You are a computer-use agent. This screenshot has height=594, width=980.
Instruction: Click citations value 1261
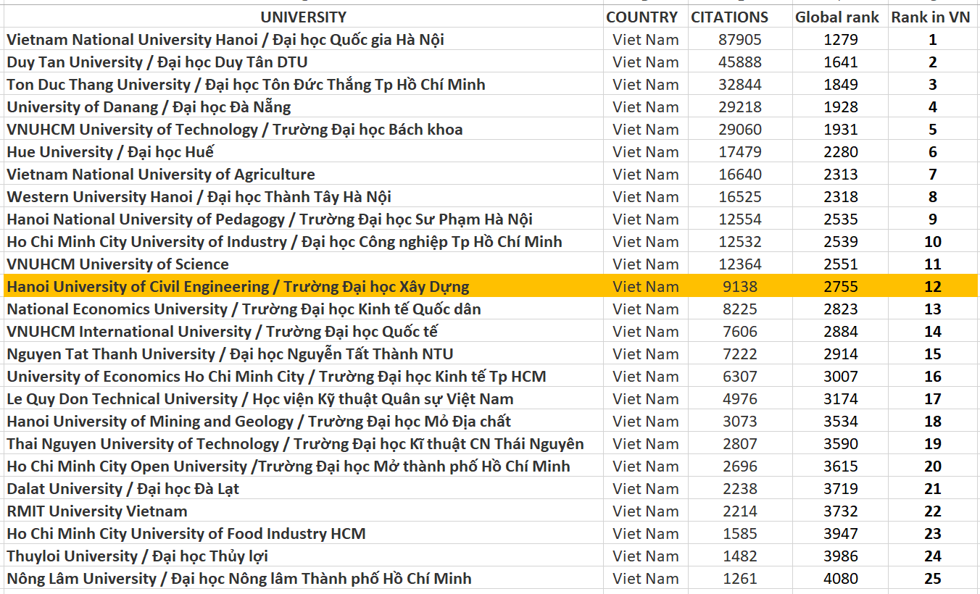tap(739, 578)
